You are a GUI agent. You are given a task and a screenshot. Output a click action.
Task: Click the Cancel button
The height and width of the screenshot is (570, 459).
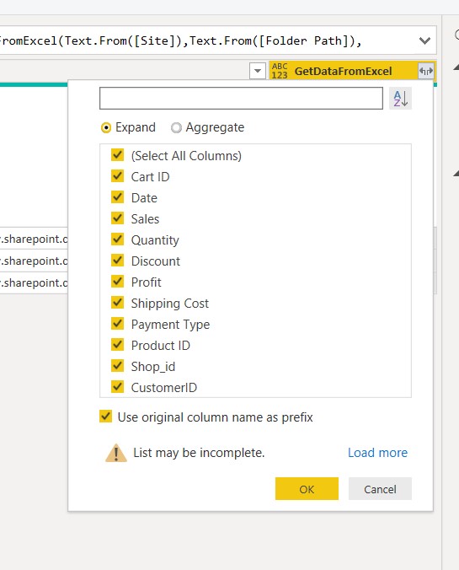[x=380, y=489]
